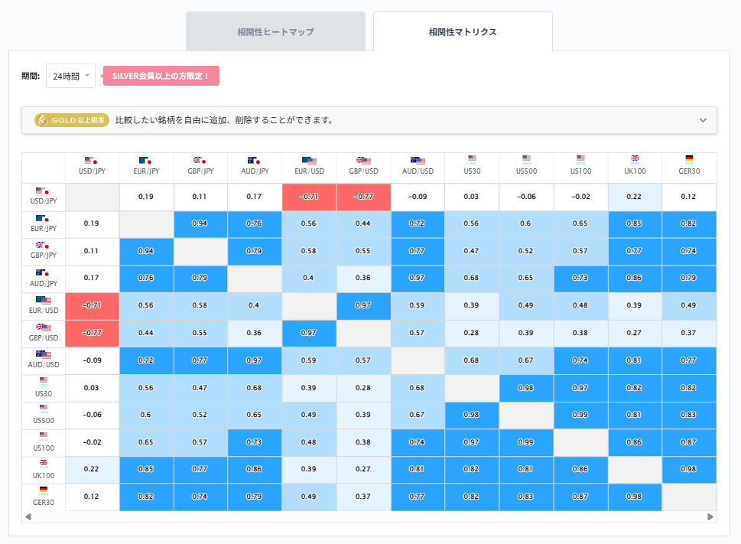Click the right scroll arrow below the matrix

coord(711,518)
